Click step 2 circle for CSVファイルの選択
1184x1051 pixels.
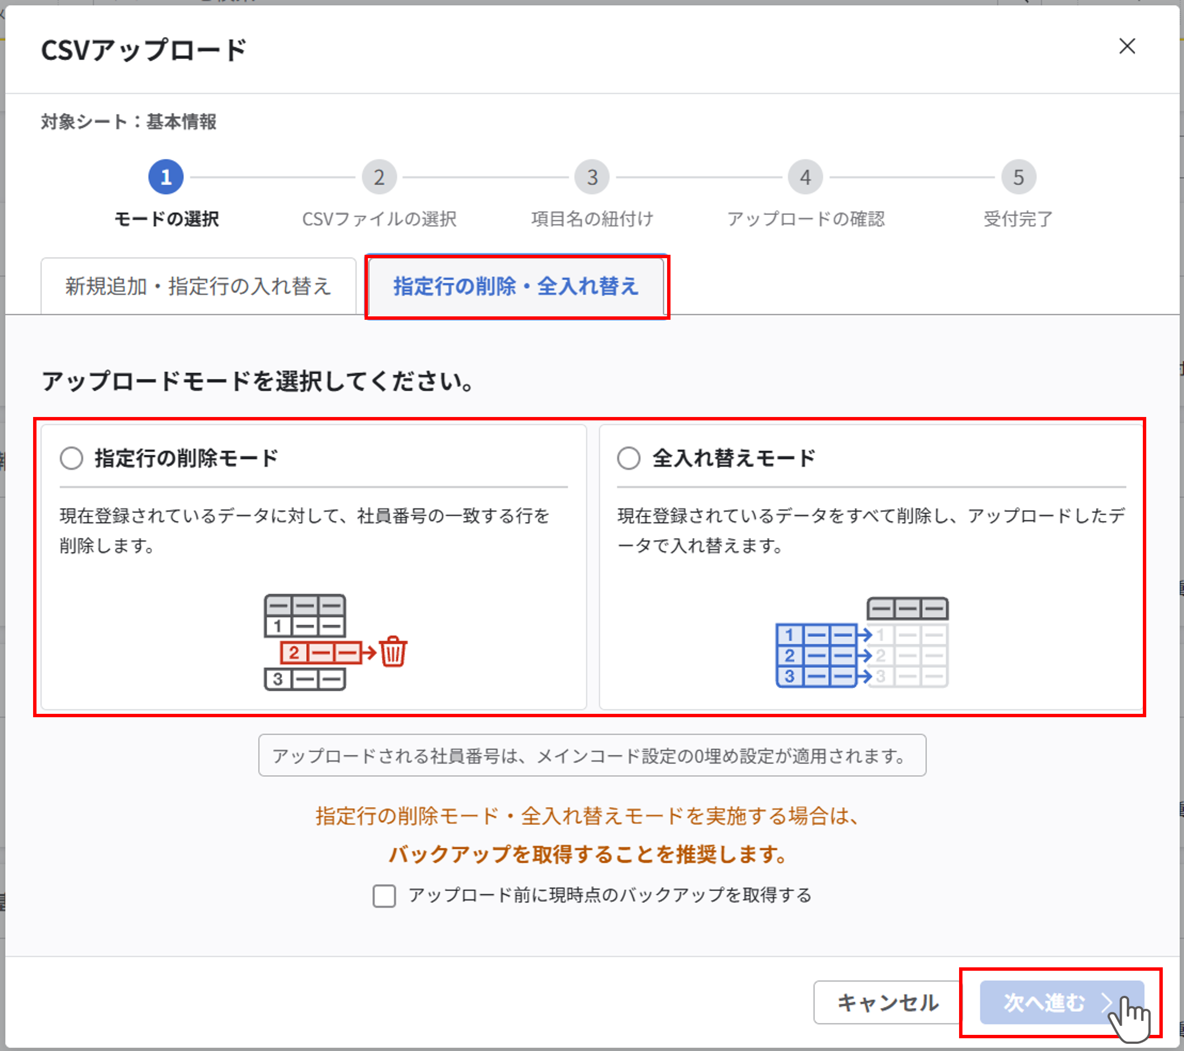[x=379, y=177]
